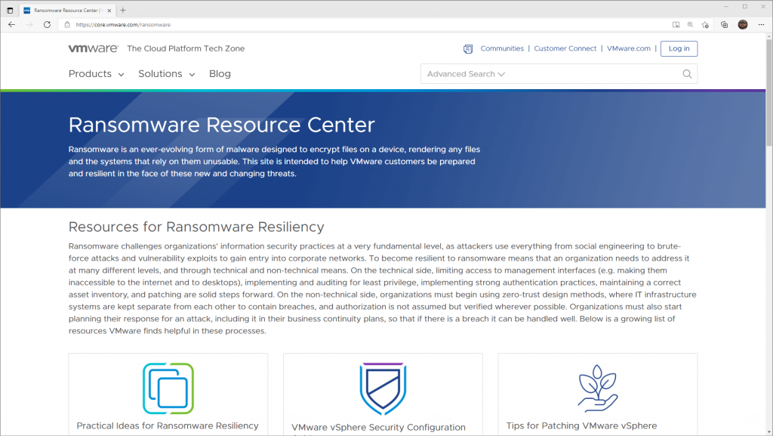
Task: Click the Resources for Ransomware Resiliency heading
Action: 196,227
